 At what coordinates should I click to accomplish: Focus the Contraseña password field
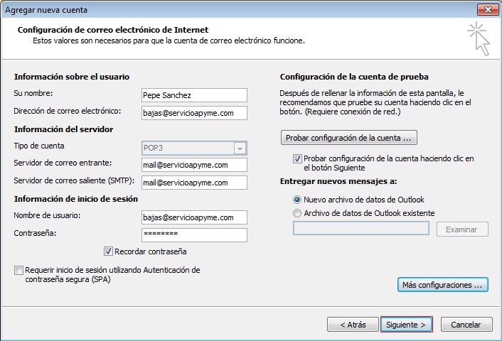[x=194, y=235]
